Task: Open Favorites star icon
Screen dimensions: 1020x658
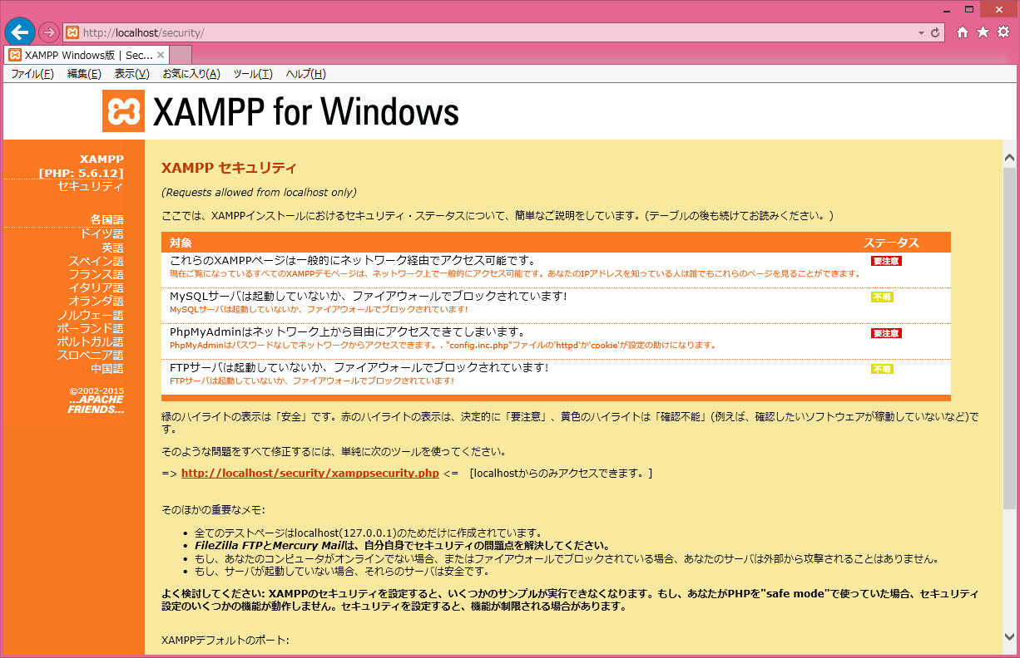Action: (x=983, y=32)
